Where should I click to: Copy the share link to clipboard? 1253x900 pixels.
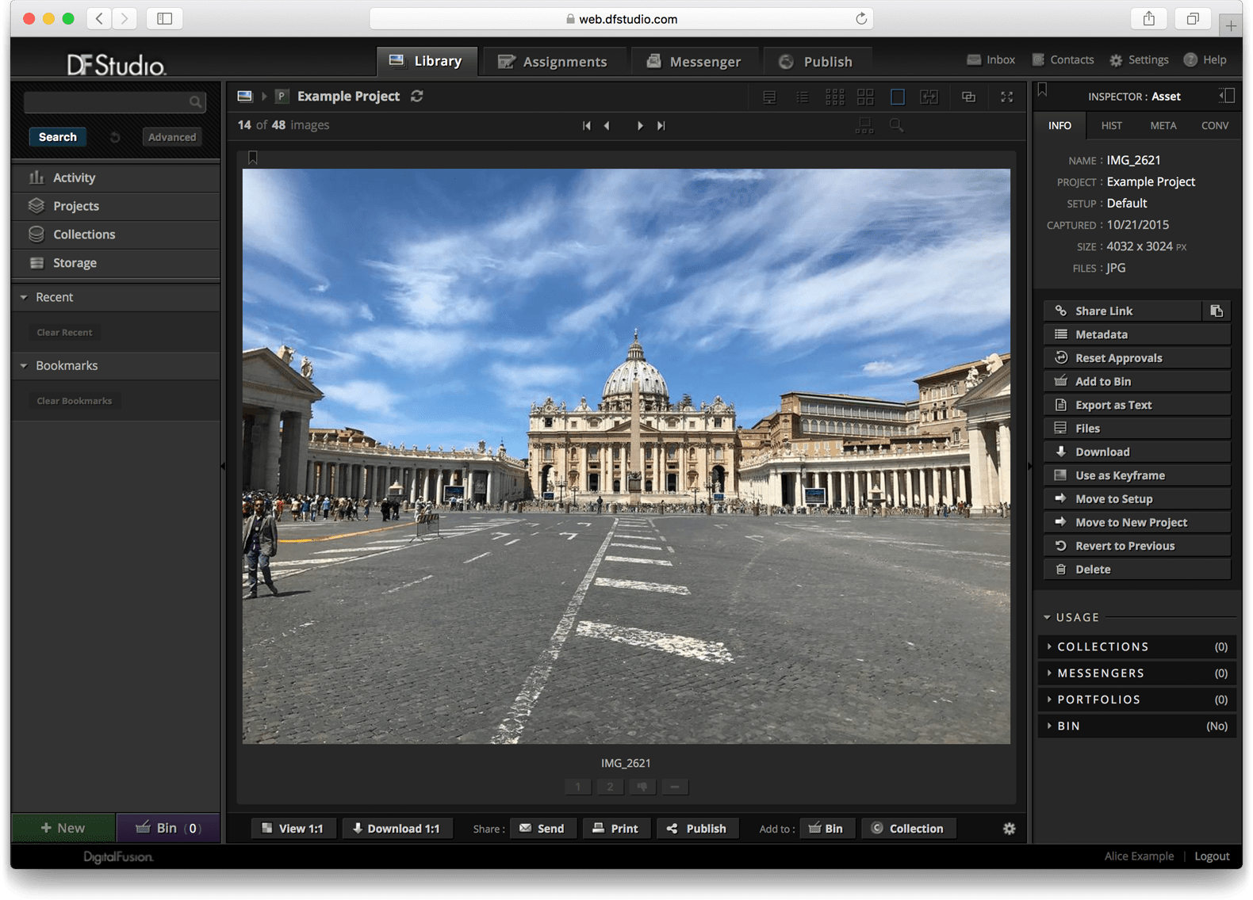point(1217,311)
